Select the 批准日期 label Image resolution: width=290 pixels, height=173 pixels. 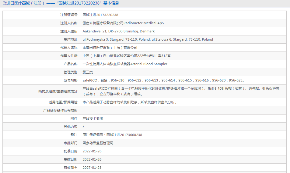coord(71,151)
